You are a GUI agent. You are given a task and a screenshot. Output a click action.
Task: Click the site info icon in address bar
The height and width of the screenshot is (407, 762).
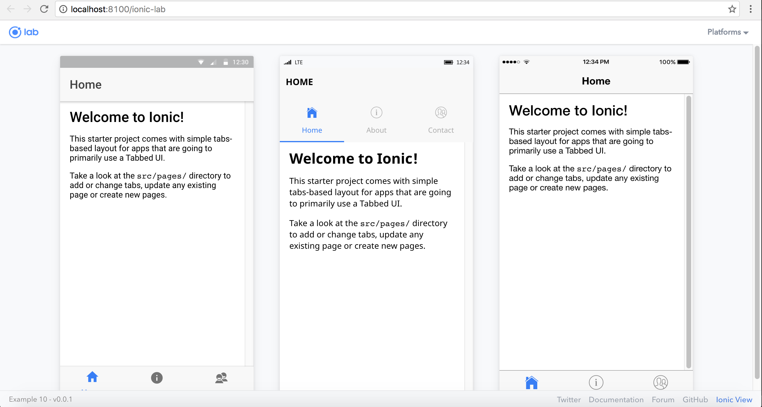(x=63, y=9)
